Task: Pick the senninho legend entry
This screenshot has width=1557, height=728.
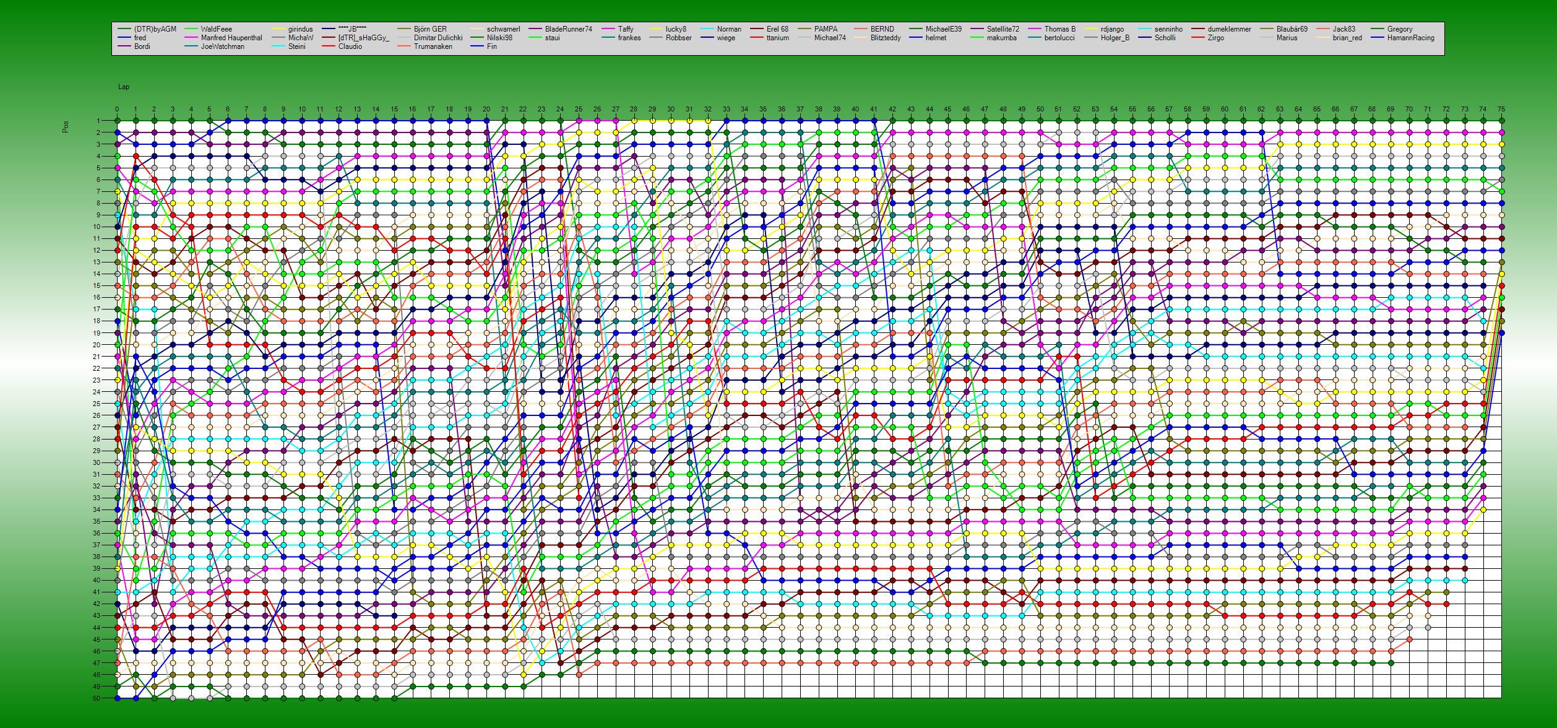Action: (1168, 29)
